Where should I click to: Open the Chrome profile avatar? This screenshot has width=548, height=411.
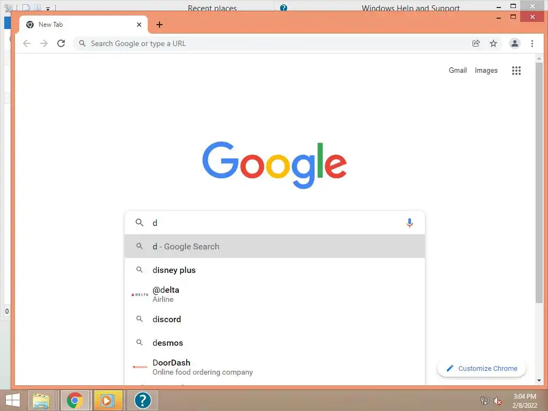coord(514,43)
